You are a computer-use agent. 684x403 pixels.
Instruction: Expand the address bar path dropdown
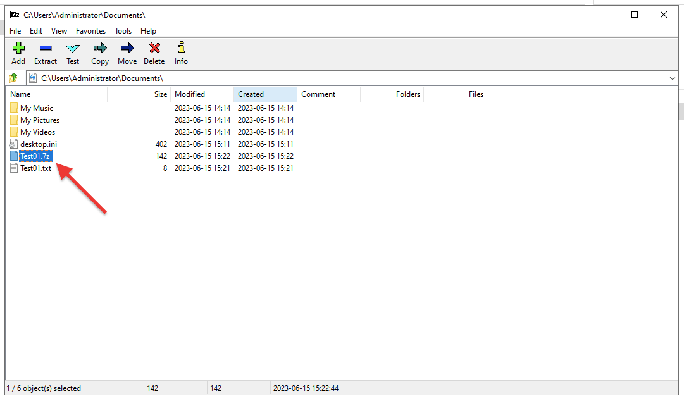[672, 78]
